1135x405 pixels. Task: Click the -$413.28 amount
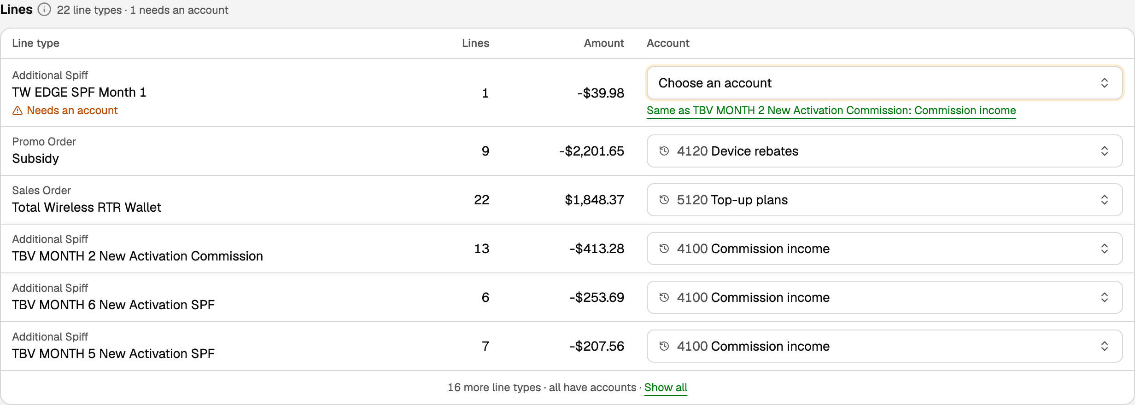597,249
